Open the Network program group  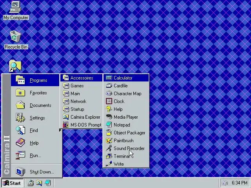82,101
